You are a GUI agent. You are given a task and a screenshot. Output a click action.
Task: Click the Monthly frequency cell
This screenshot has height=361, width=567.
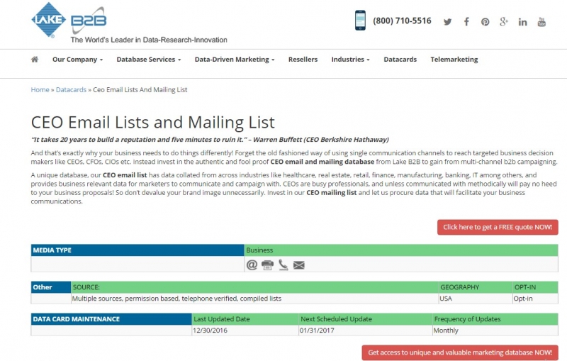[495, 331]
